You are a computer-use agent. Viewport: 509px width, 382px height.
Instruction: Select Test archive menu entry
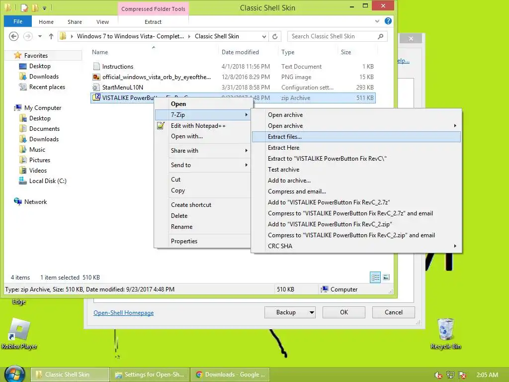click(x=356, y=170)
